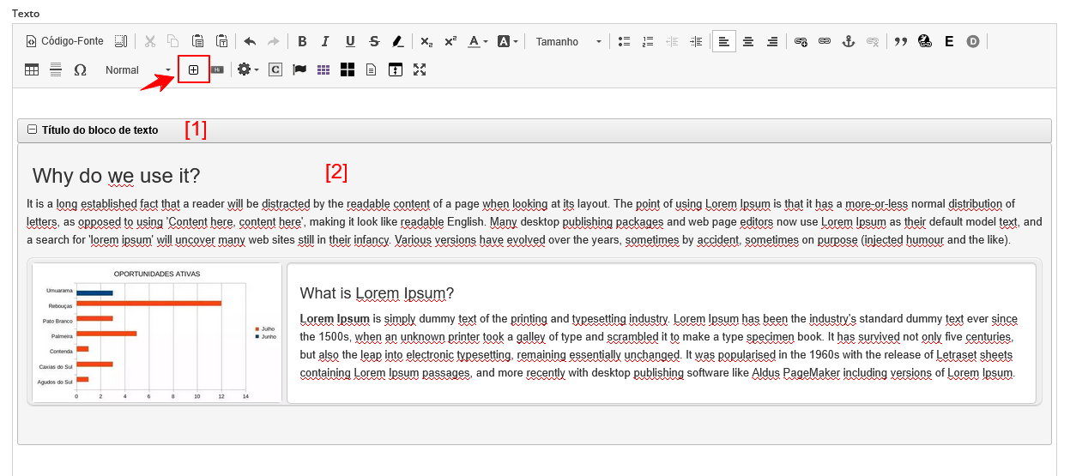
Task: Click Paste as plain text icon
Action: tap(221, 41)
